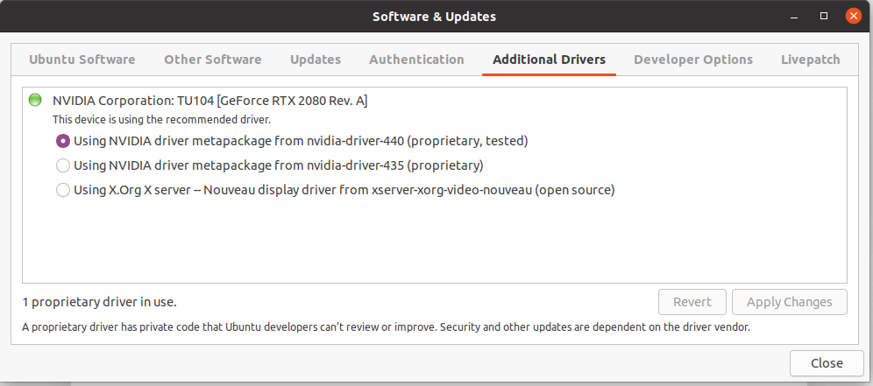Image resolution: width=873 pixels, height=386 pixels.
Task: Click the green driver status indicator icon
Action: 35,100
